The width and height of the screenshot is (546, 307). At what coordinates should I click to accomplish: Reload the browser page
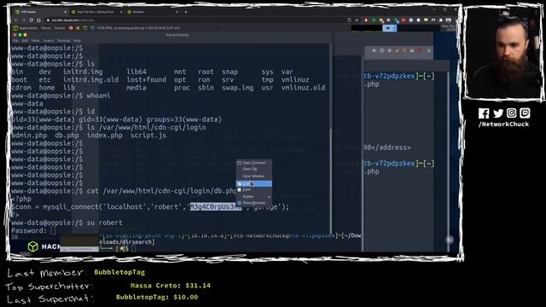pos(32,20)
